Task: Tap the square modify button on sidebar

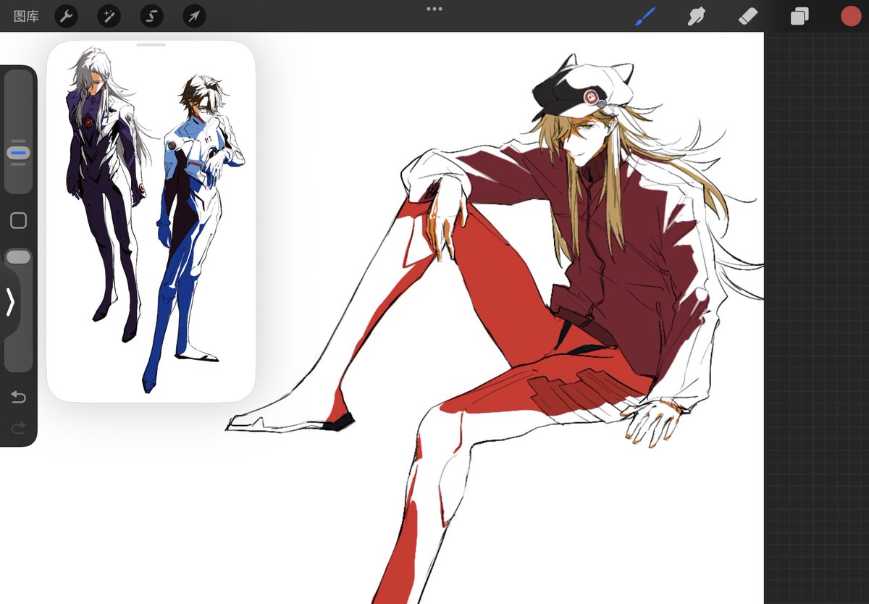Action: coord(19,220)
